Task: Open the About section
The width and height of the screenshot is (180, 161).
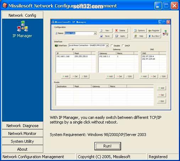Action: (22, 149)
